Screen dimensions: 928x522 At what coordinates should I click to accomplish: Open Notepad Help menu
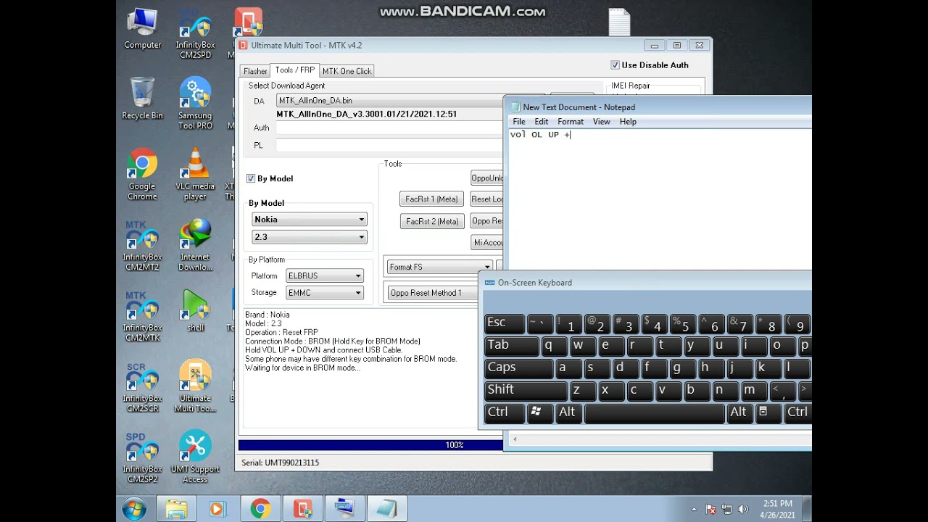pos(628,122)
